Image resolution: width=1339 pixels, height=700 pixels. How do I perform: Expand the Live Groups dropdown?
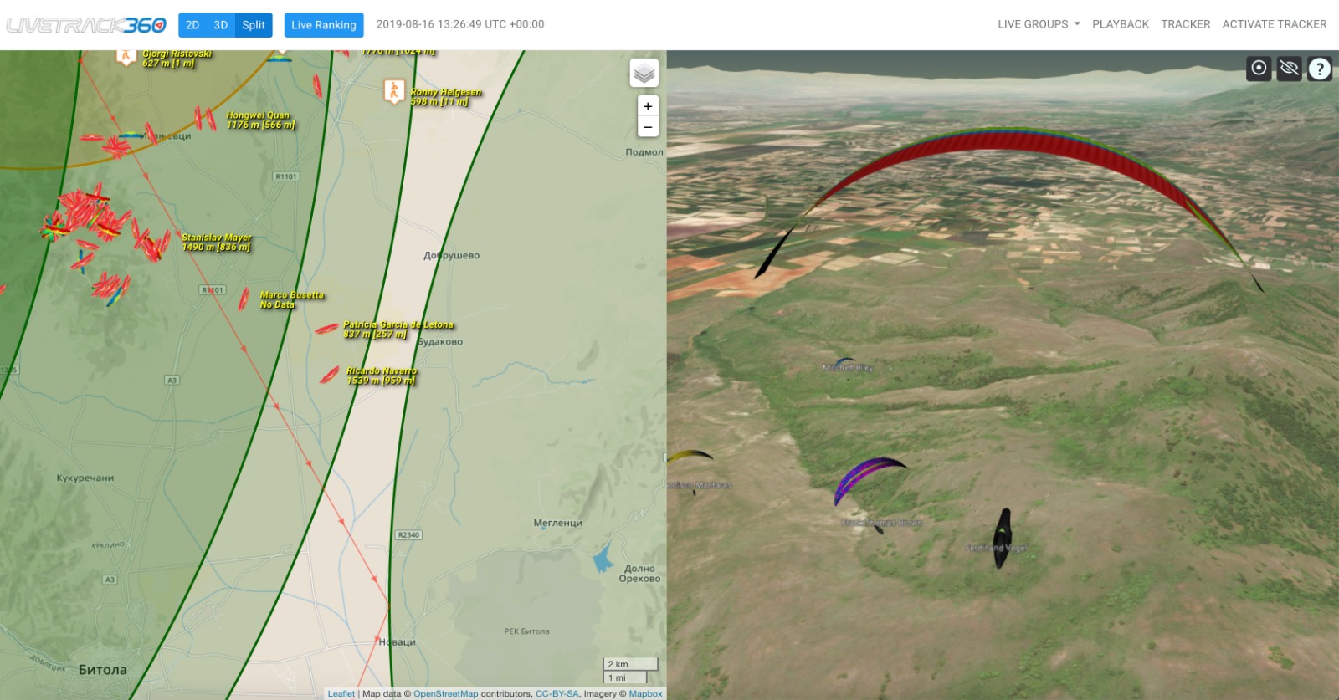point(1038,24)
